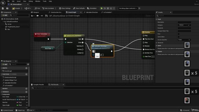Click the Add button in My Blueprint
This screenshot has height=112, width=199.
coord(5,64)
